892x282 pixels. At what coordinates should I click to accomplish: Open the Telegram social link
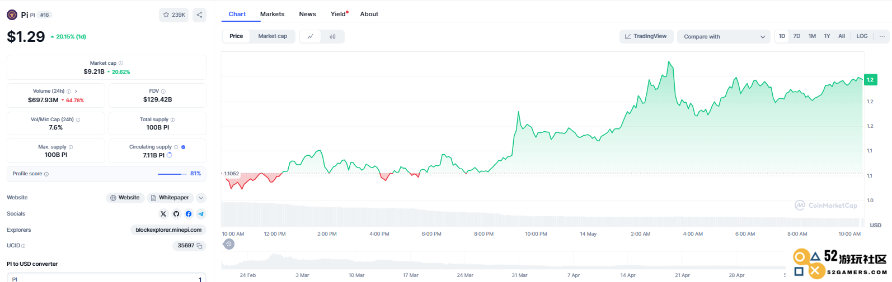(x=201, y=214)
